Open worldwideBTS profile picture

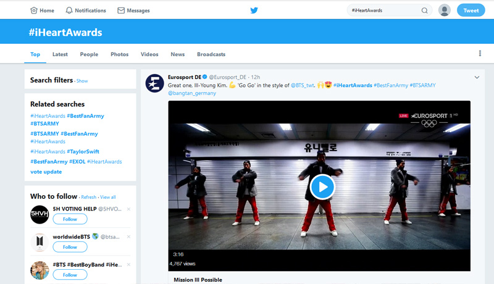[x=40, y=242]
